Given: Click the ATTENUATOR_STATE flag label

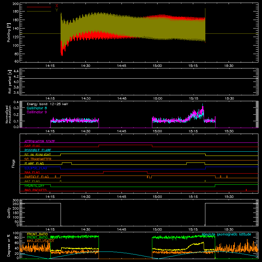Looking at the screenshot, I should click(40, 141).
